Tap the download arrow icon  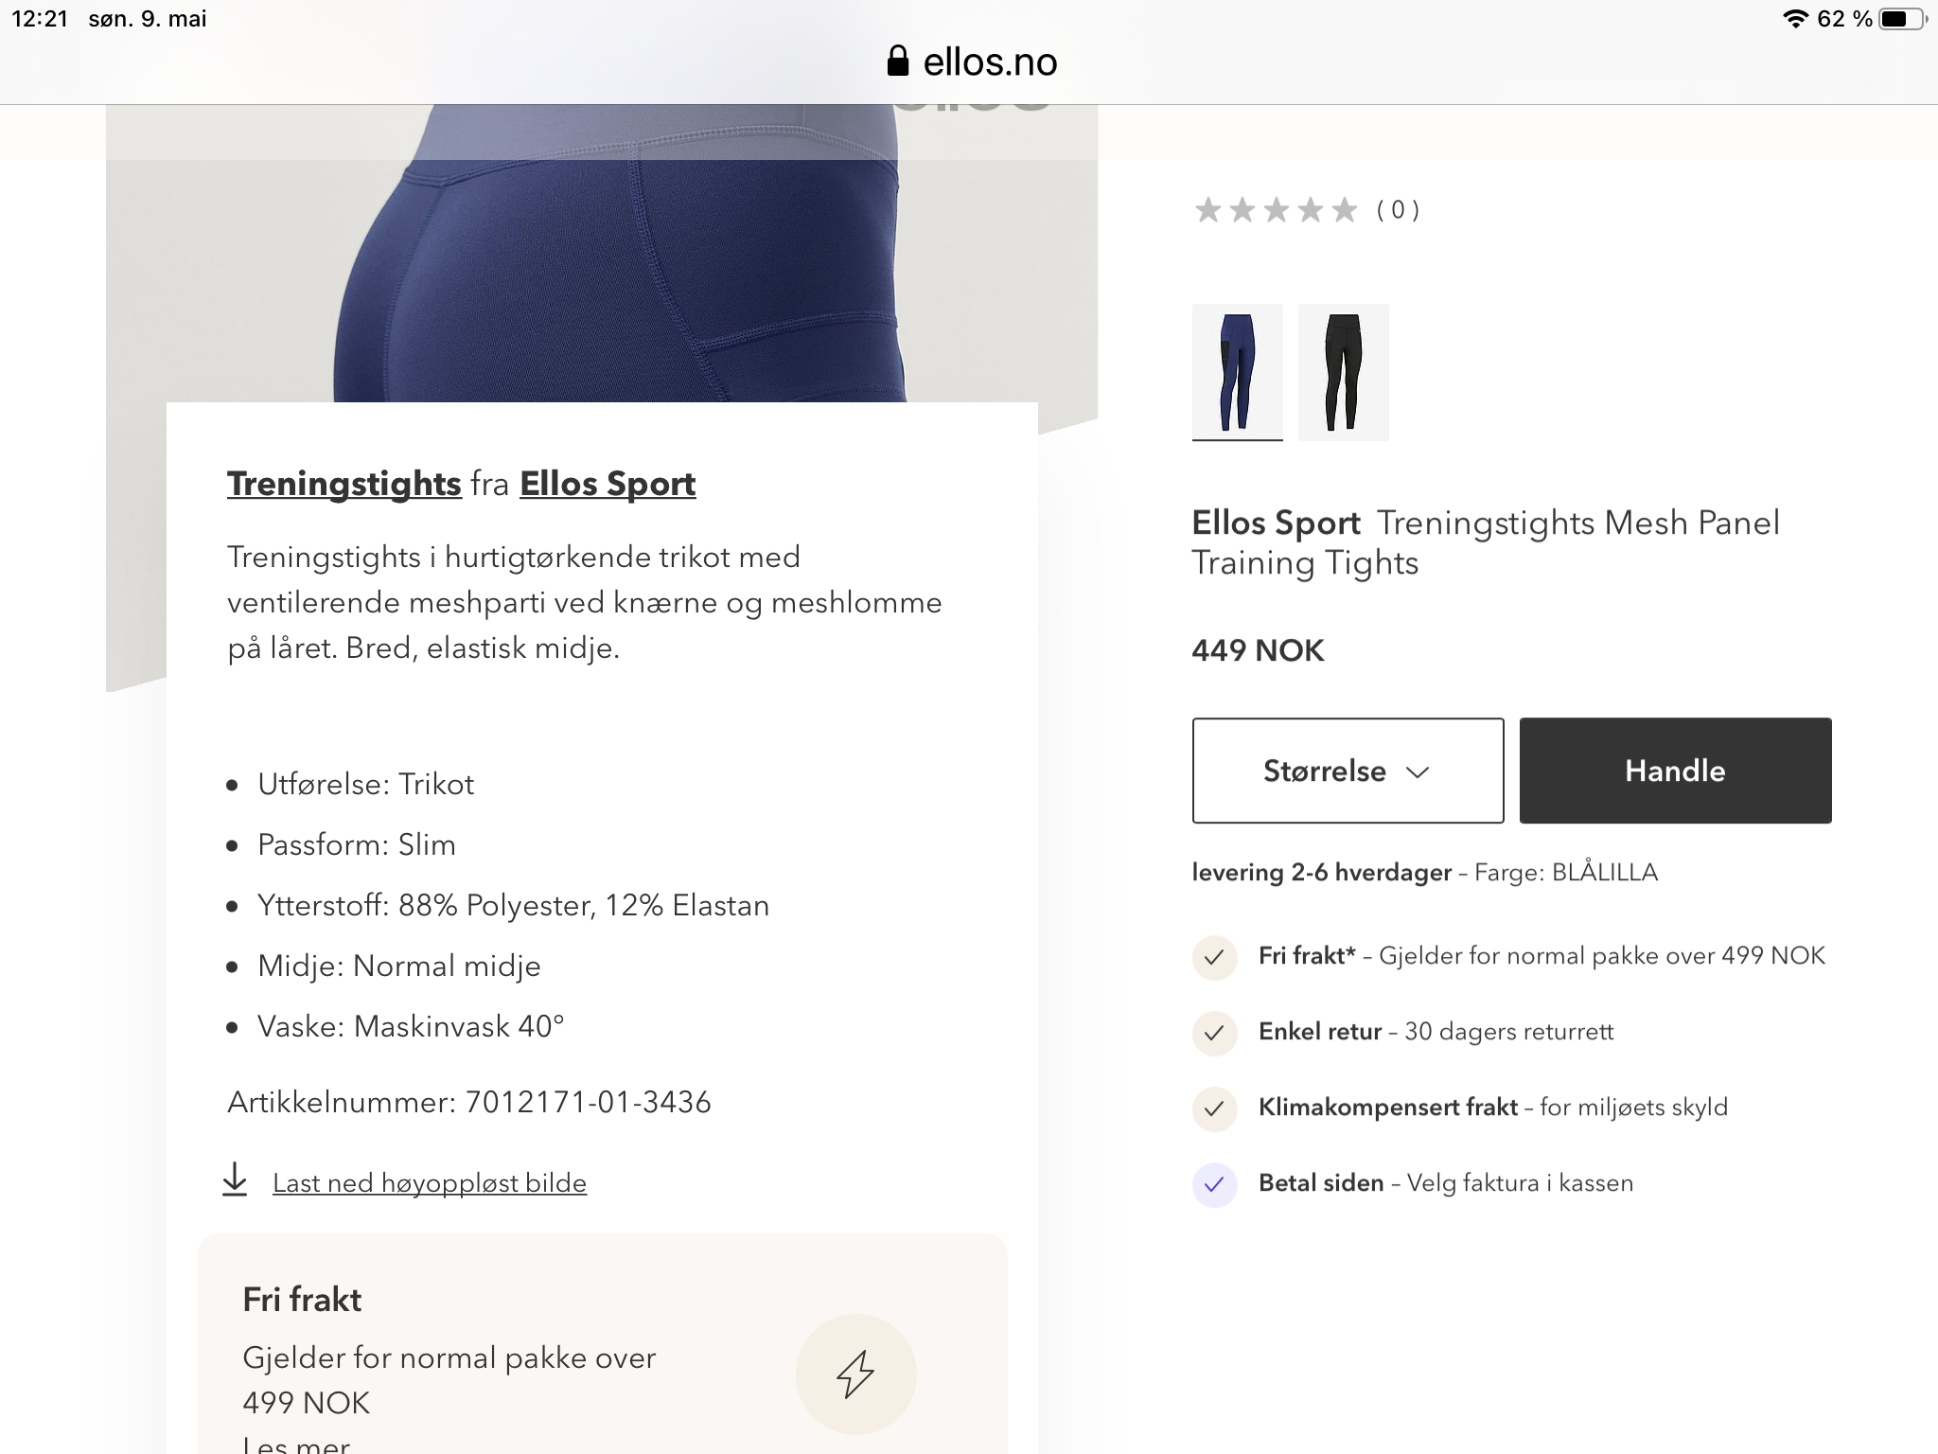tap(235, 1179)
